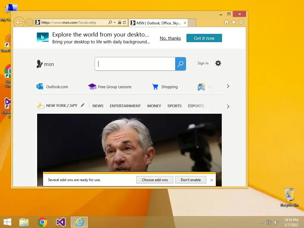
Task: Click the Don't enable button
Action: [x=191, y=180]
